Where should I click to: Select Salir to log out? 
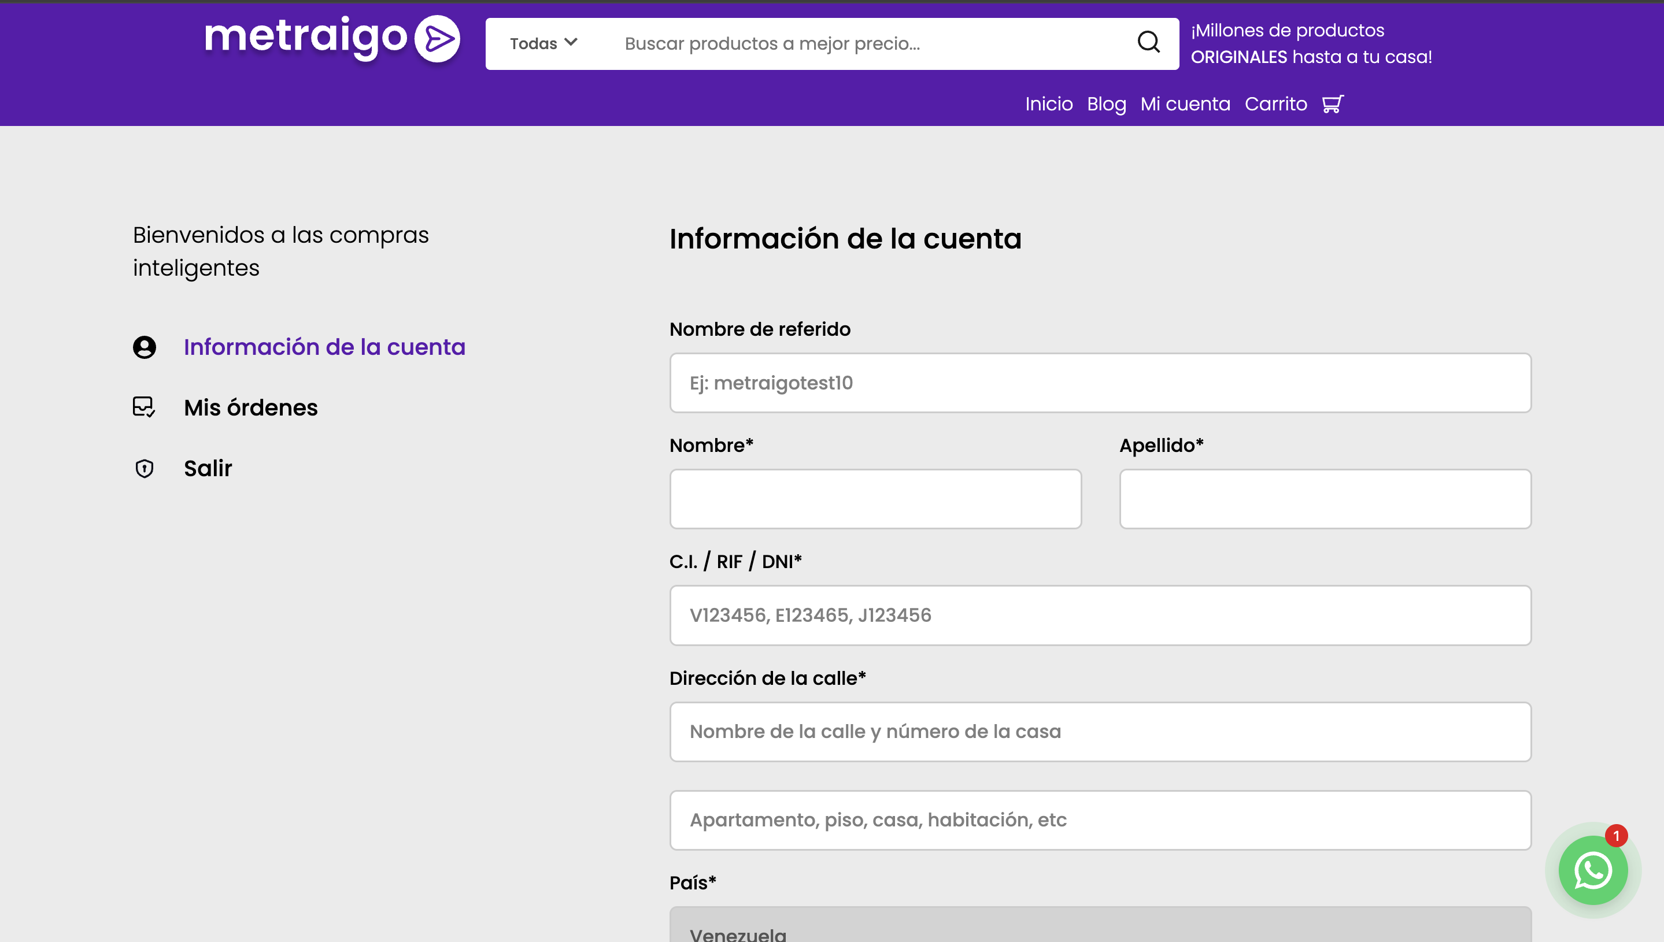click(x=208, y=469)
